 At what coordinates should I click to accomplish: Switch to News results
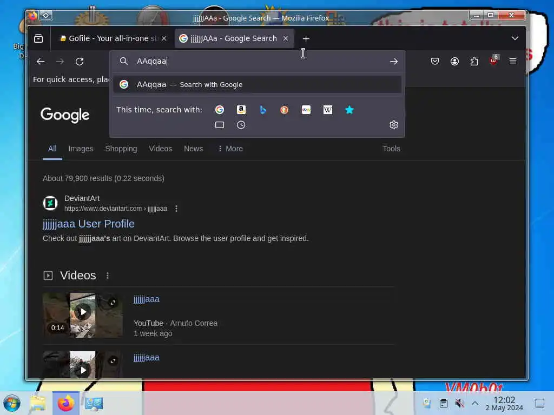click(193, 149)
